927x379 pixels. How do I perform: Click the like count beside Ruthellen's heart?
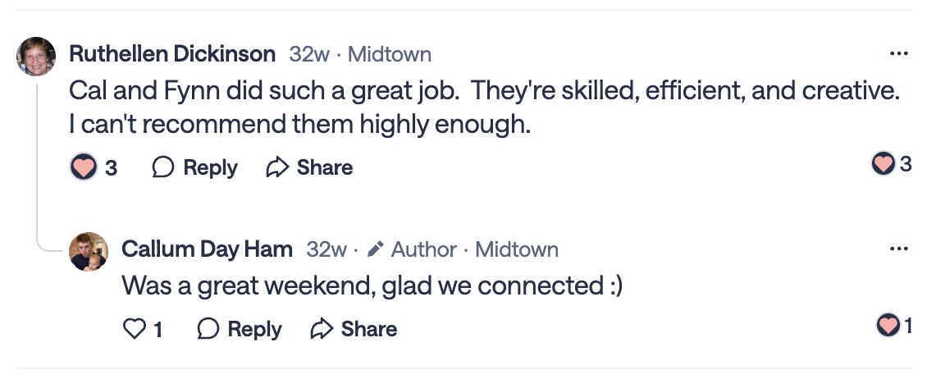[x=111, y=167]
